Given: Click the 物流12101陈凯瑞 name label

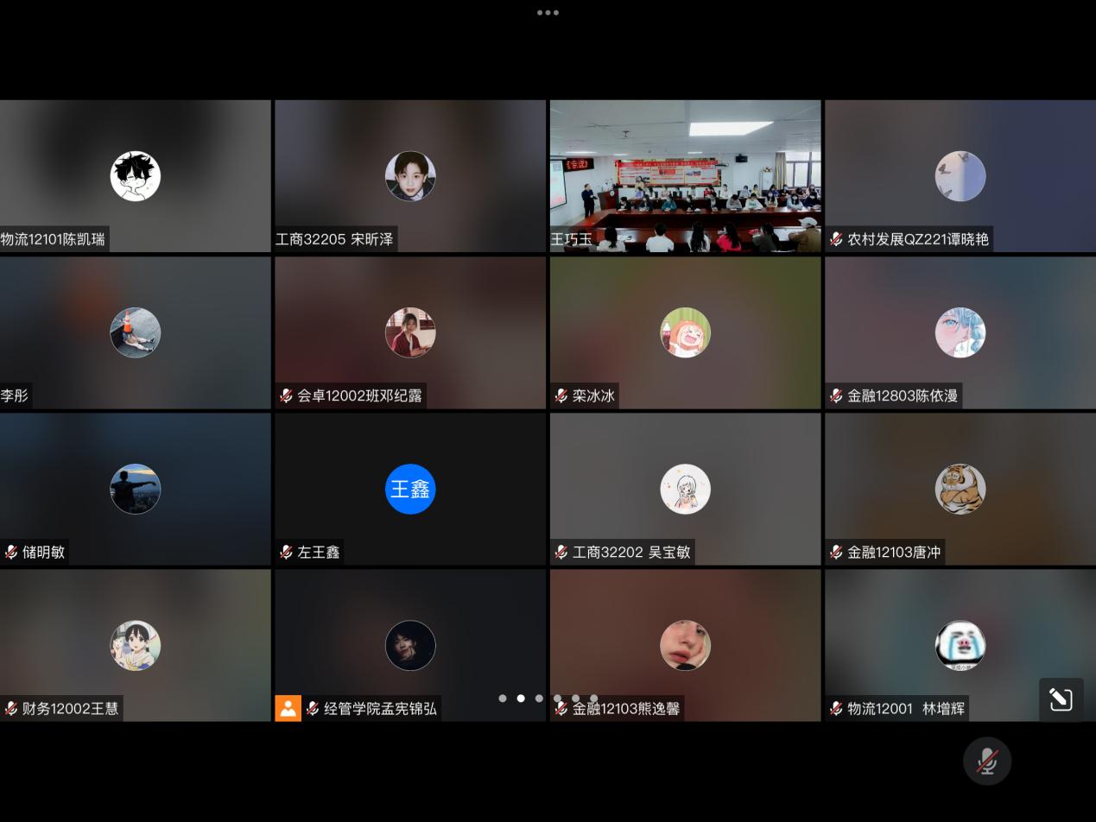Looking at the screenshot, I should pos(54,239).
